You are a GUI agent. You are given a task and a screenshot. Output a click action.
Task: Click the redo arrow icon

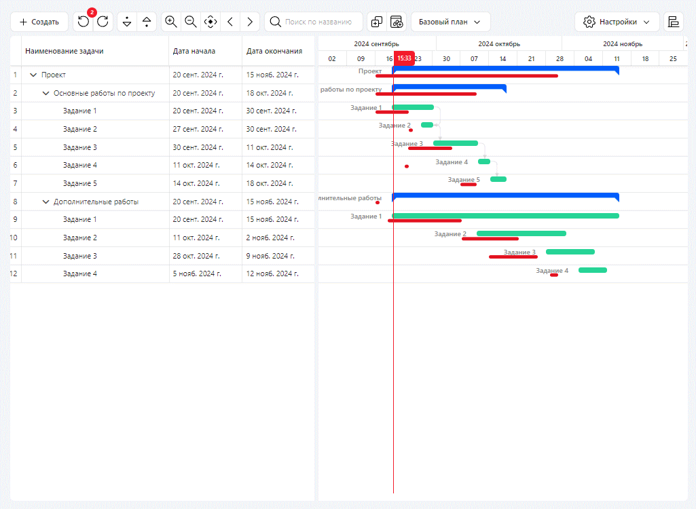(x=103, y=22)
